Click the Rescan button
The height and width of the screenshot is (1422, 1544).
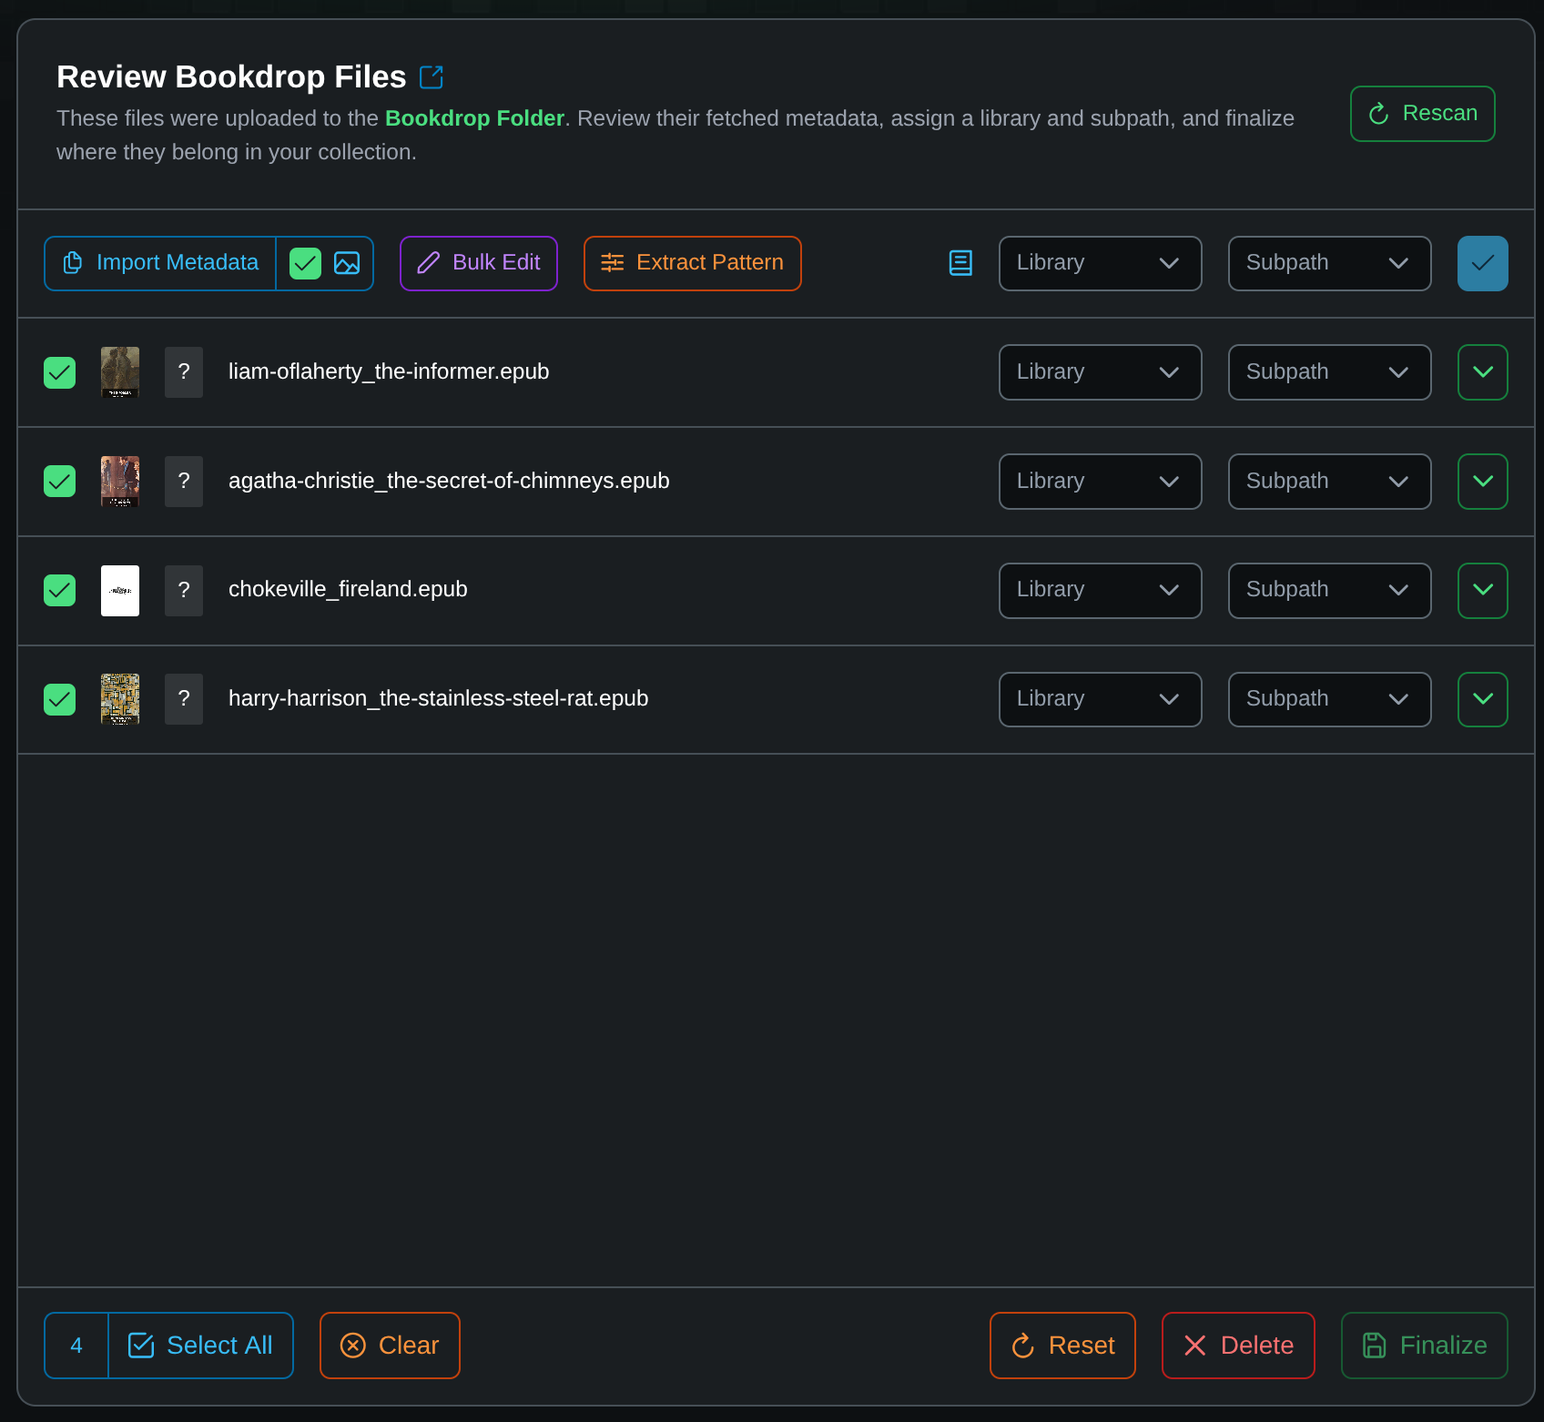coord(1422,114)
